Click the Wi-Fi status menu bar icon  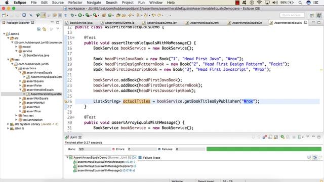[x=259, y=3]
